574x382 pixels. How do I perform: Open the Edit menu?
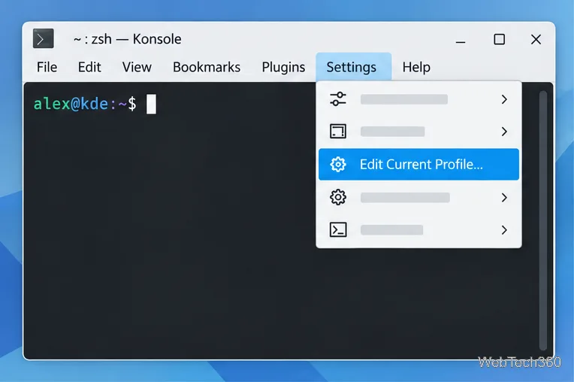tap(89, 68)
